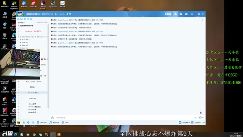Click the network signal strength icon
Image resolution: width=243 pixels, height=137 pixels.
point(204,123)
